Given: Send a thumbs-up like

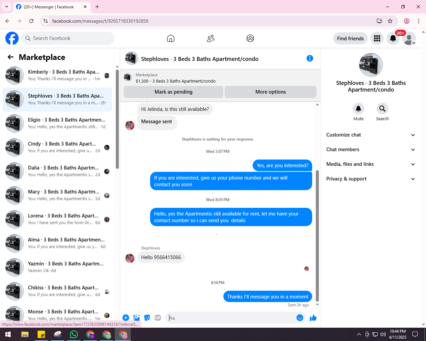Looking at the screenshot, I should (313, 318).
